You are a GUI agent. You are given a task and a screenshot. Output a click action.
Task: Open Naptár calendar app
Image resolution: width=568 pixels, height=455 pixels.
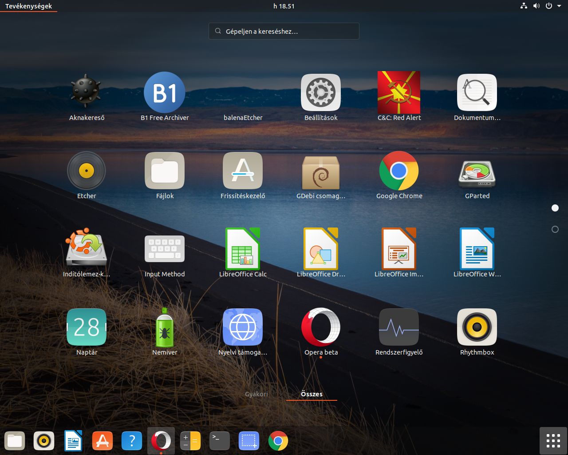point(87,327)
